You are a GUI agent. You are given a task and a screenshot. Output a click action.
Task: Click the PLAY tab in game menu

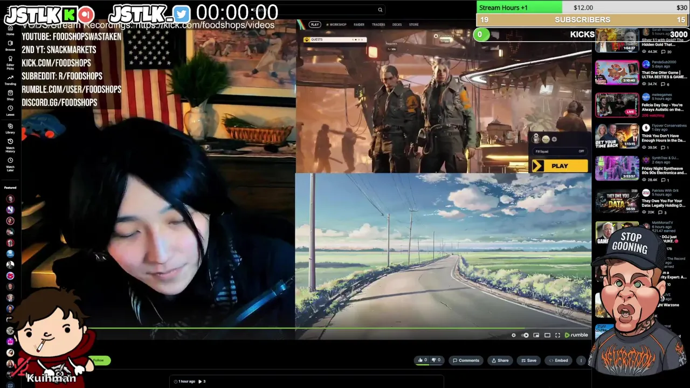pos(315,24)
